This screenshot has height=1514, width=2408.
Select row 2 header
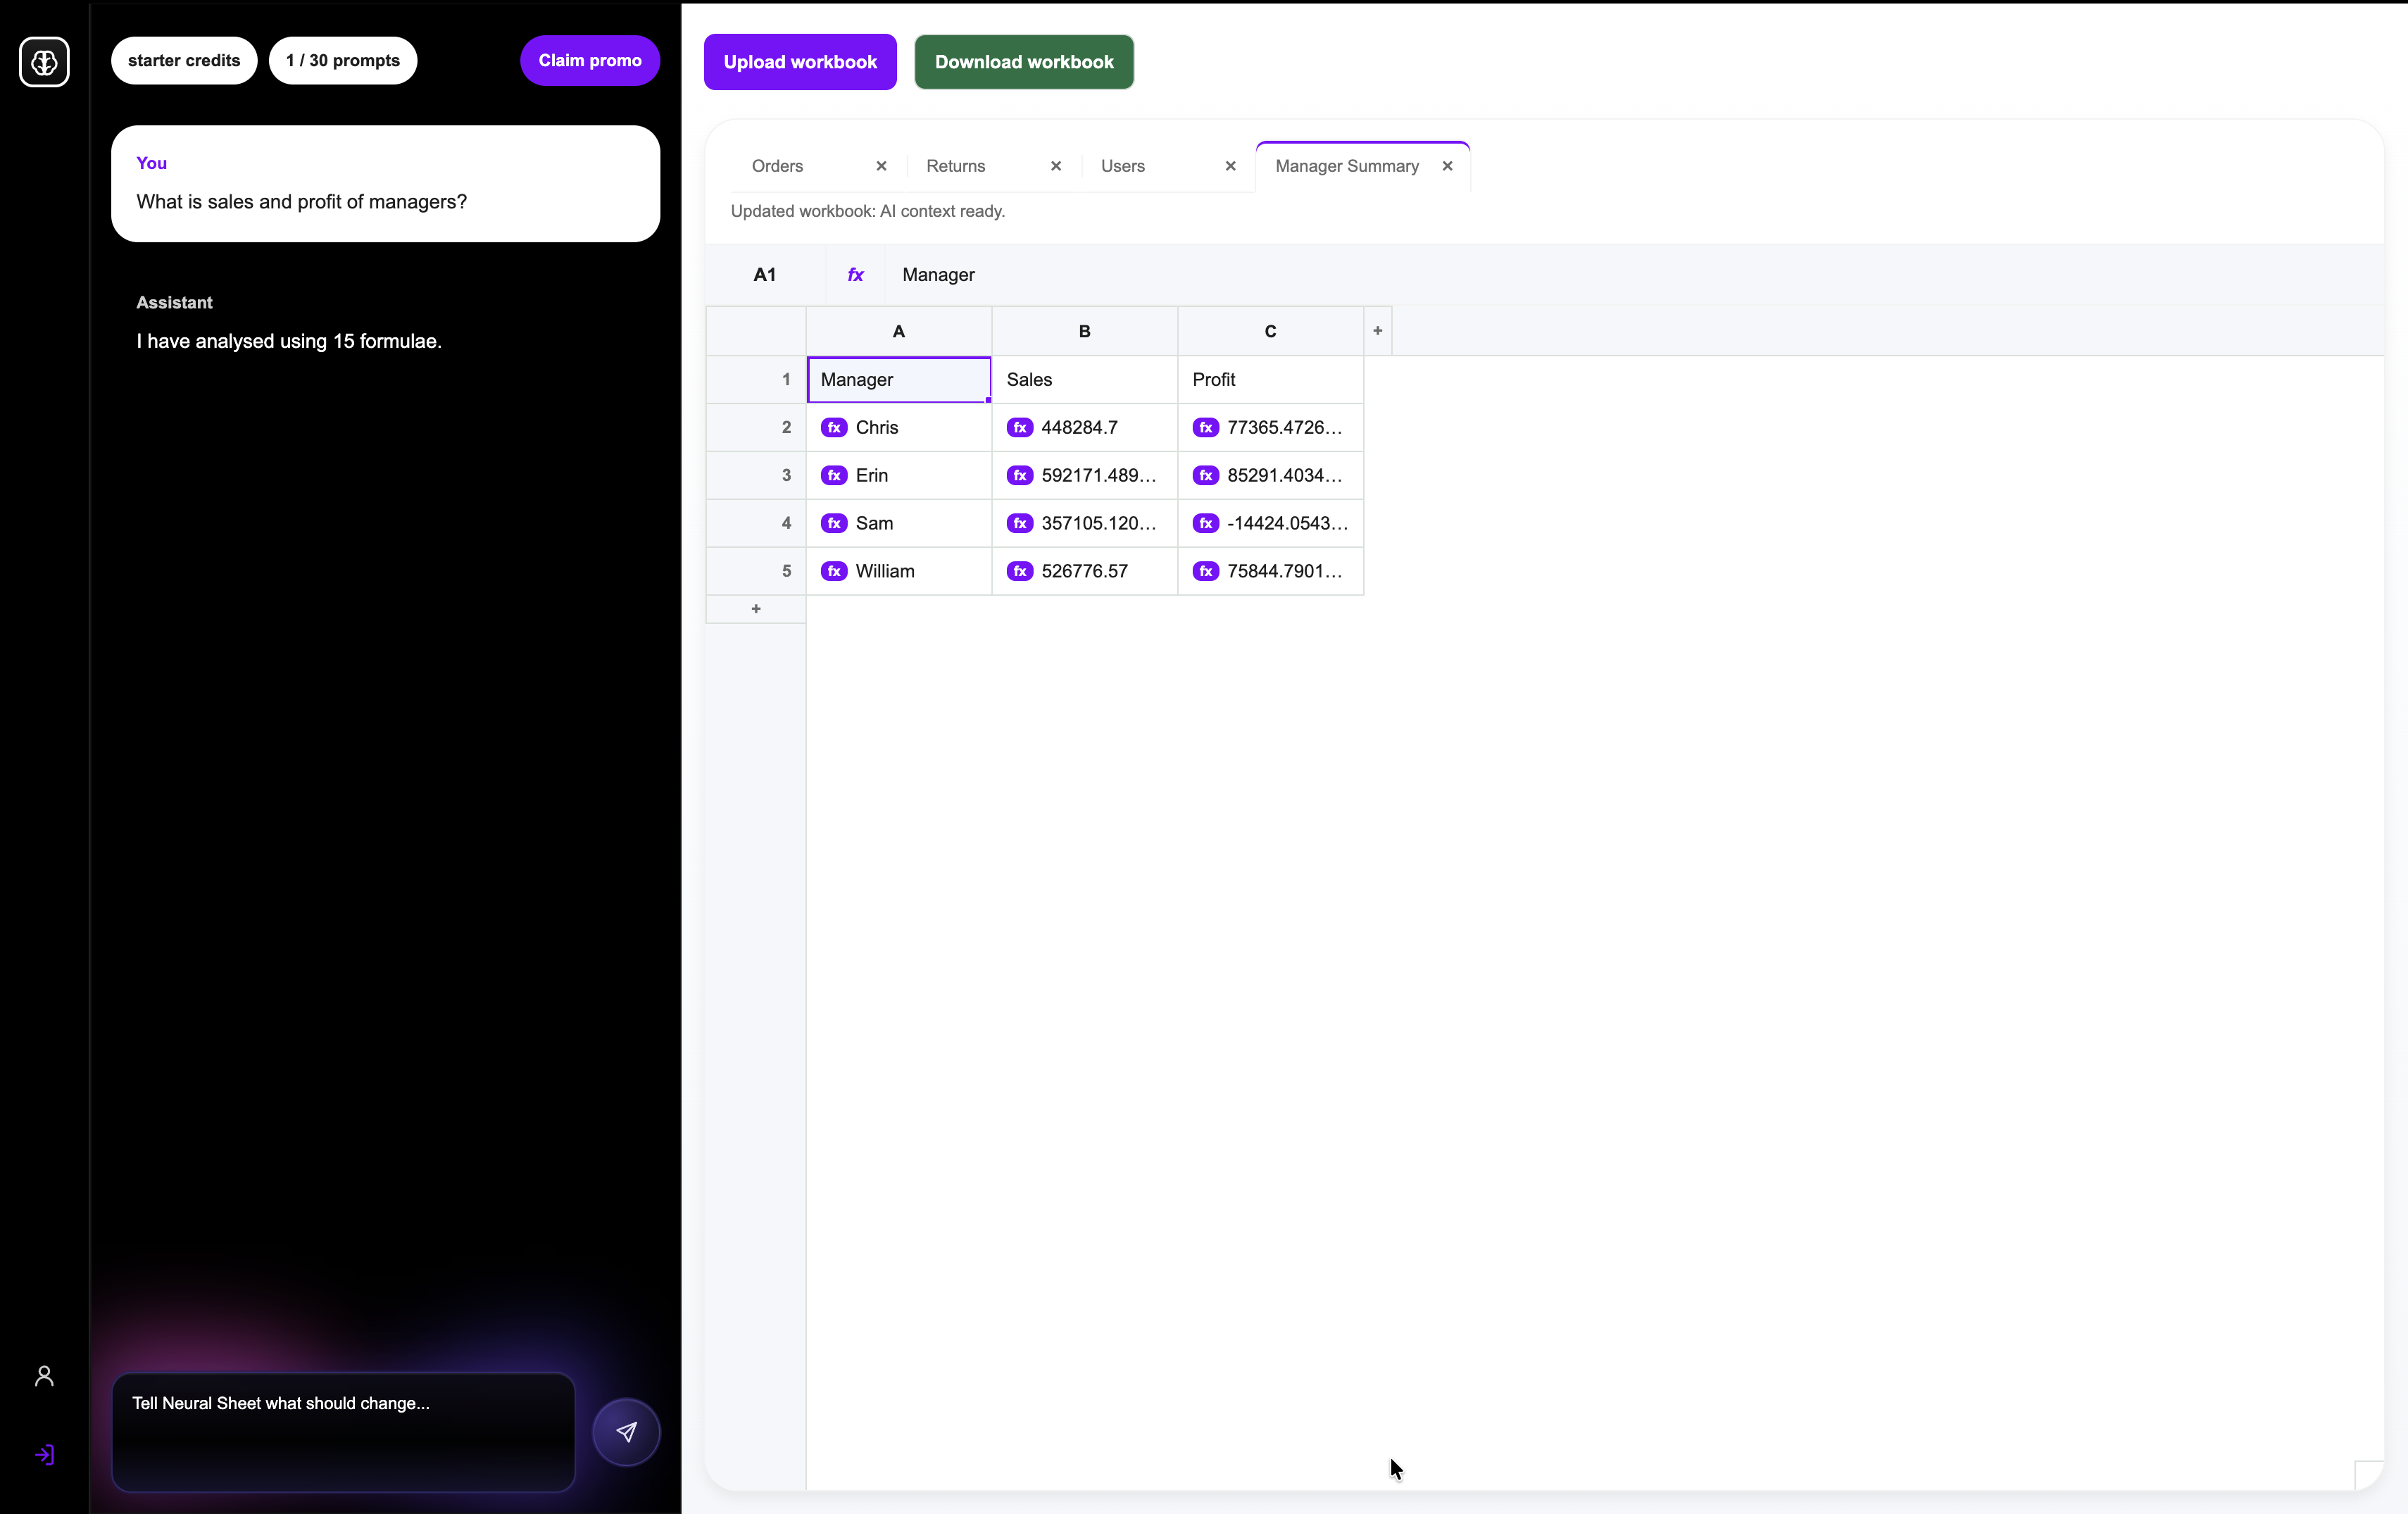pyautogui.click(x=756, y=427)
